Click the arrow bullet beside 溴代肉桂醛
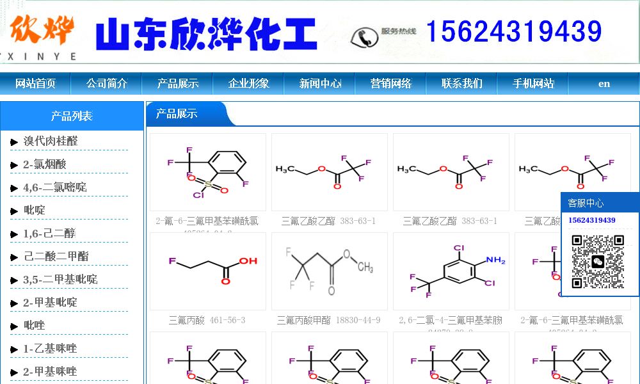 14,142
